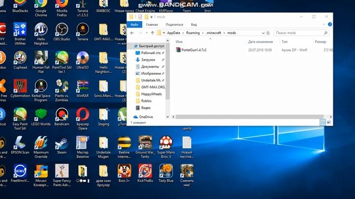Open address bar history dropdown
The image size is (355, 199).
click(263, 33)
